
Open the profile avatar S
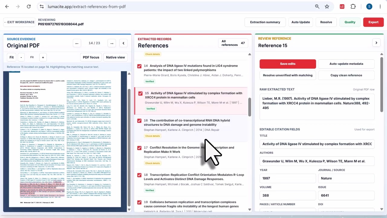[369, 6]
